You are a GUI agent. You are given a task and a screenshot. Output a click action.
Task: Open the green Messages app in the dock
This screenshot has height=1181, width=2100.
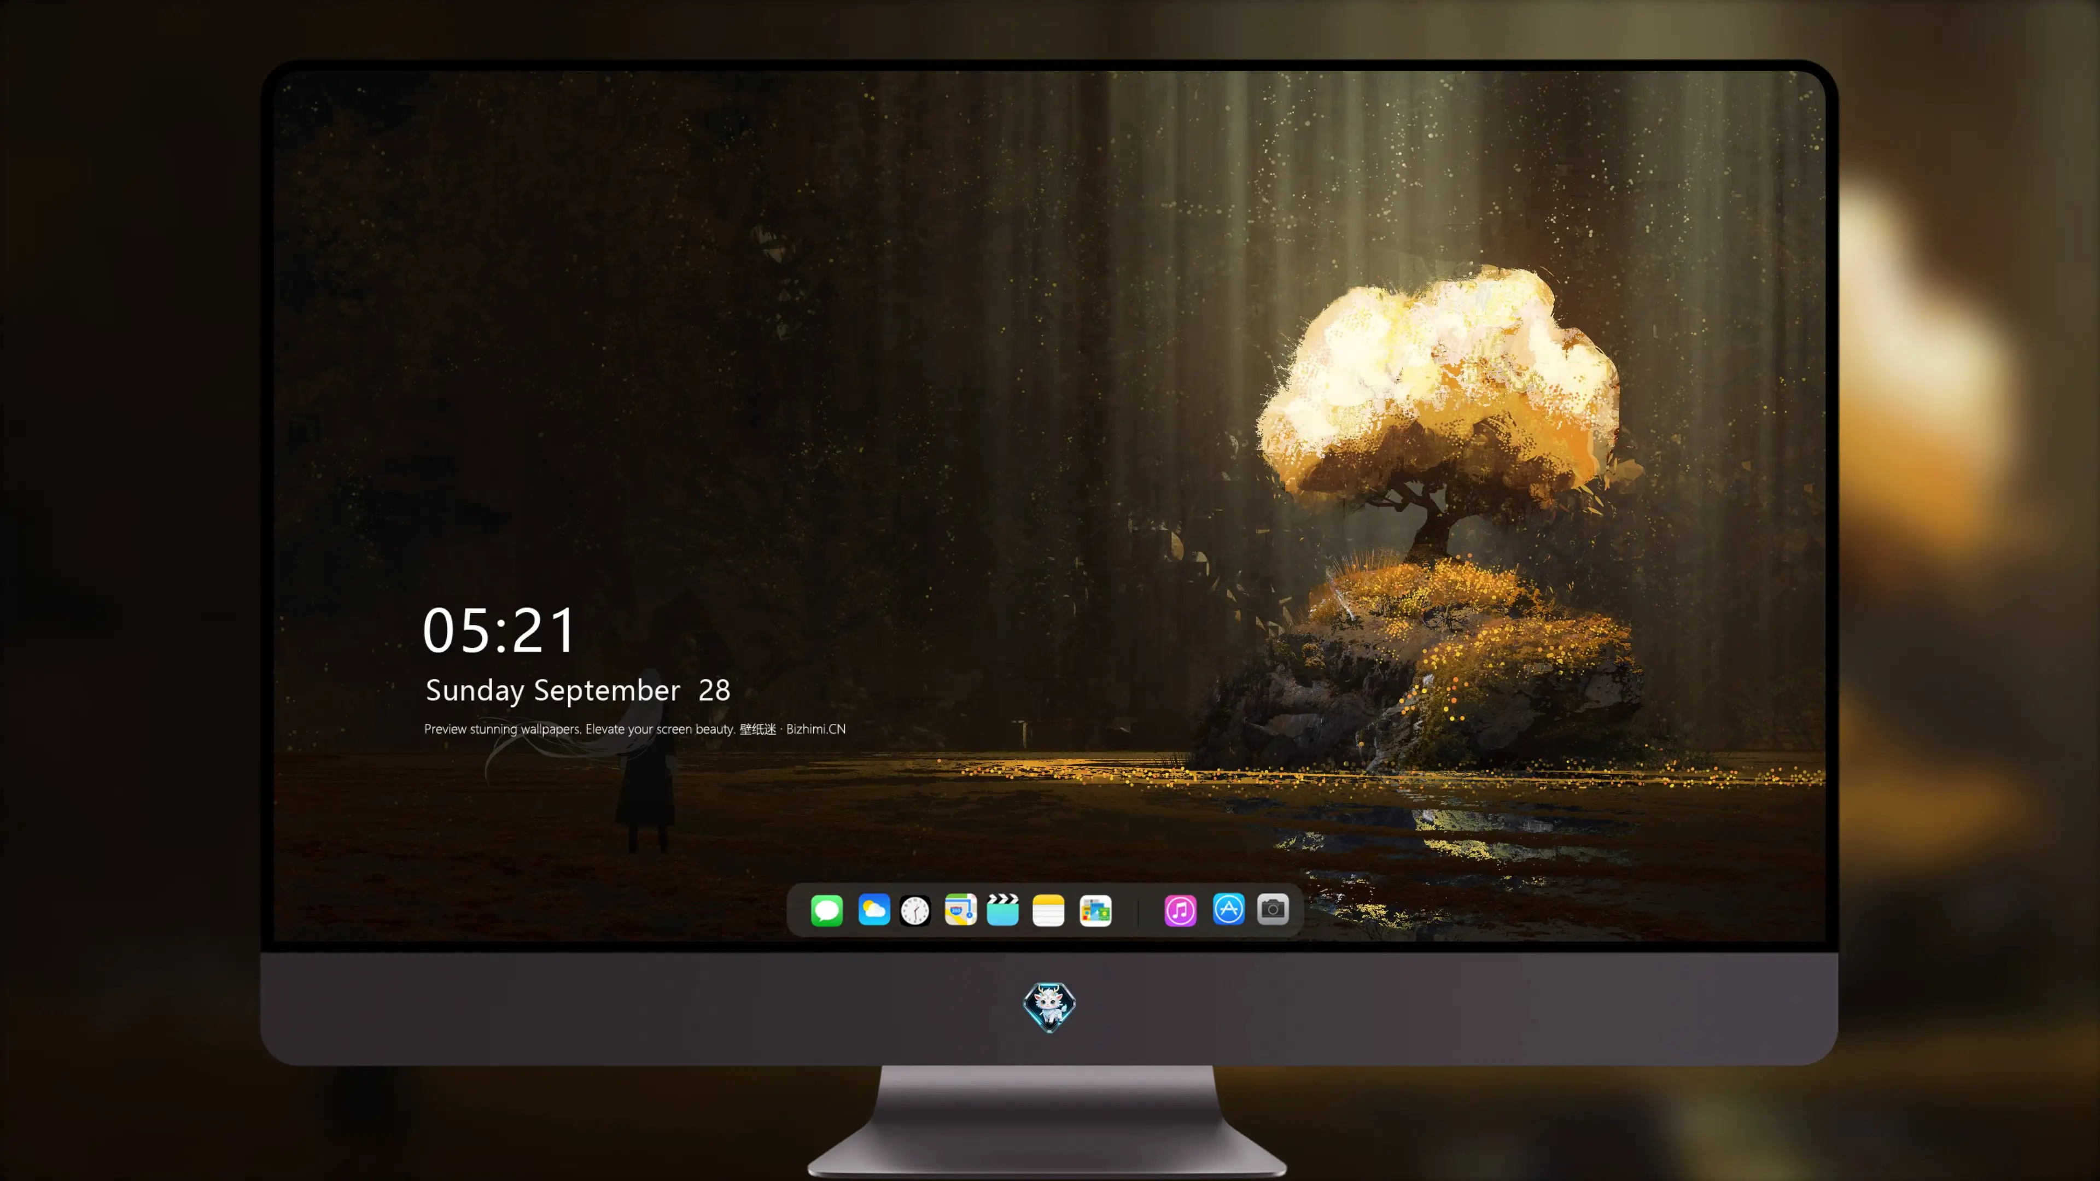click(x=827, y=910)
